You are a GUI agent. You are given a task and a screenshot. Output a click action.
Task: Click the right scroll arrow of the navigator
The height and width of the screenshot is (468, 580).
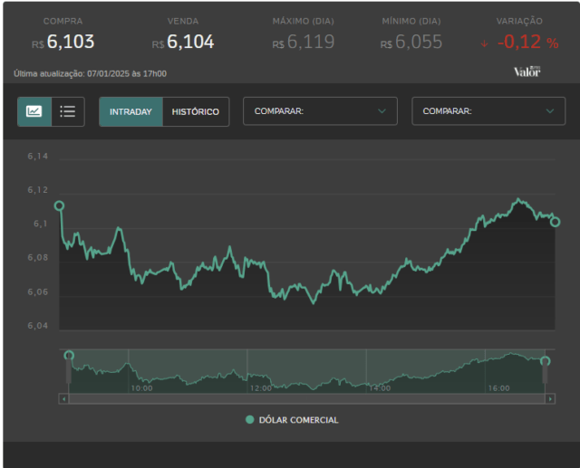click(550, 398)
